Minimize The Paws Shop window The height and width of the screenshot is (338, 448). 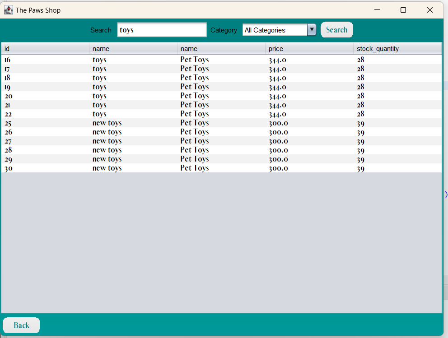pos(377,9)
